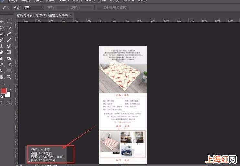Select the Eraser tool

click(x=2, y=52)
